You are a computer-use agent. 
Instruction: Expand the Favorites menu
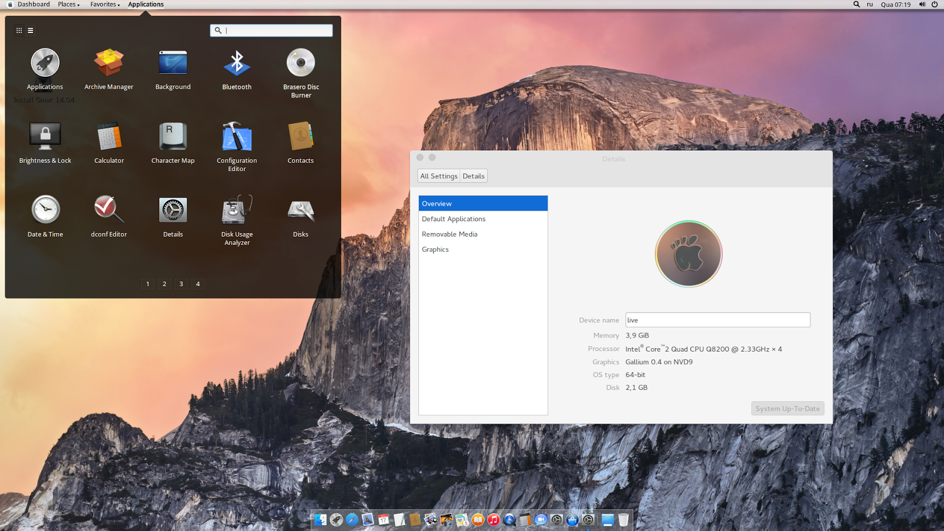(x=104, y=4)
